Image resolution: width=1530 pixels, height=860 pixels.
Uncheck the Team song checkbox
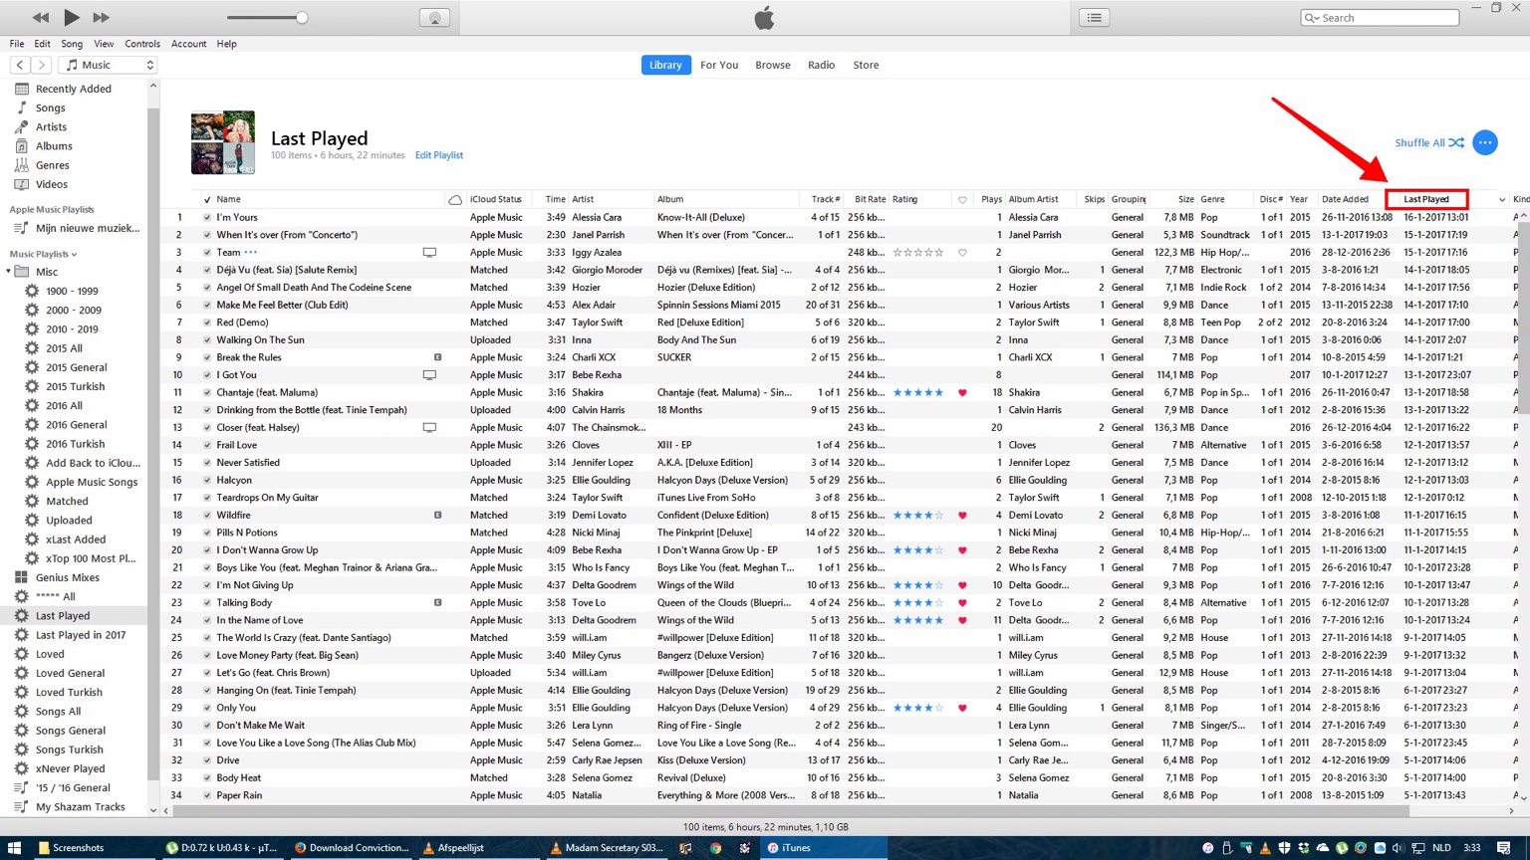(207, 253)
